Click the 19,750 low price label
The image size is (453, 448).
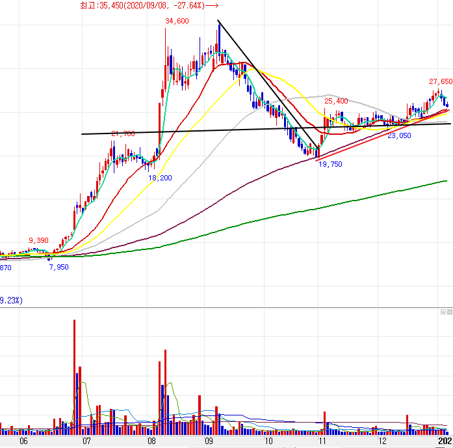[x=330, y=164]
